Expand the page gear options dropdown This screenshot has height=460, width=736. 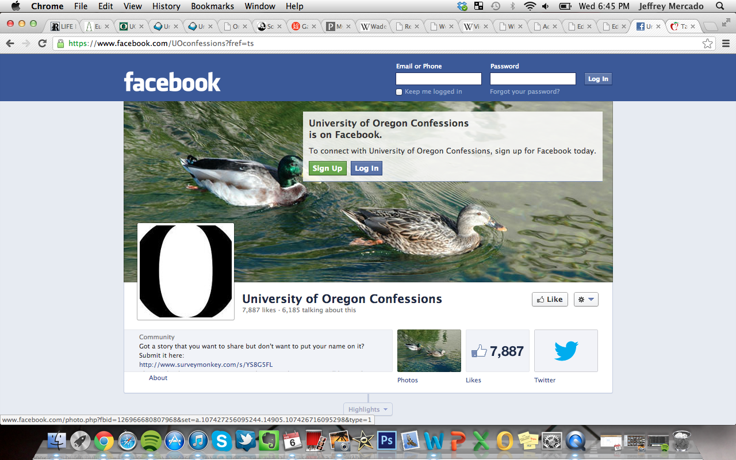586,299
